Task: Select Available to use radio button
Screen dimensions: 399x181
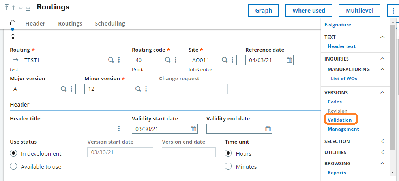Action: [13, 166]
